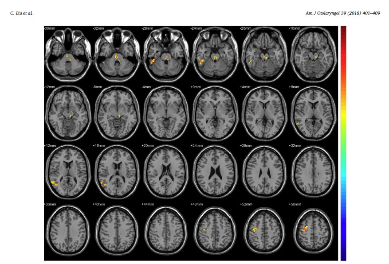Select the brain slice labeled -8mm

(x=117, y=113)
